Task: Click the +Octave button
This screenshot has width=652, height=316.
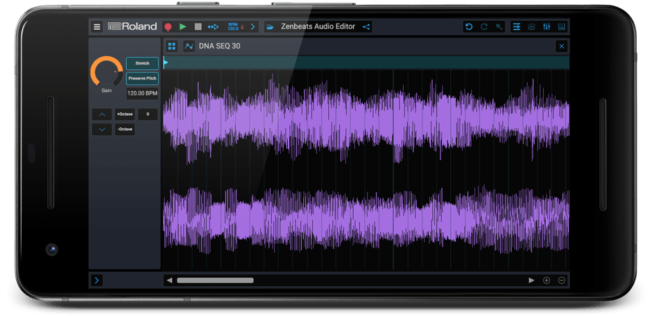Action: (x=125, y=114)
